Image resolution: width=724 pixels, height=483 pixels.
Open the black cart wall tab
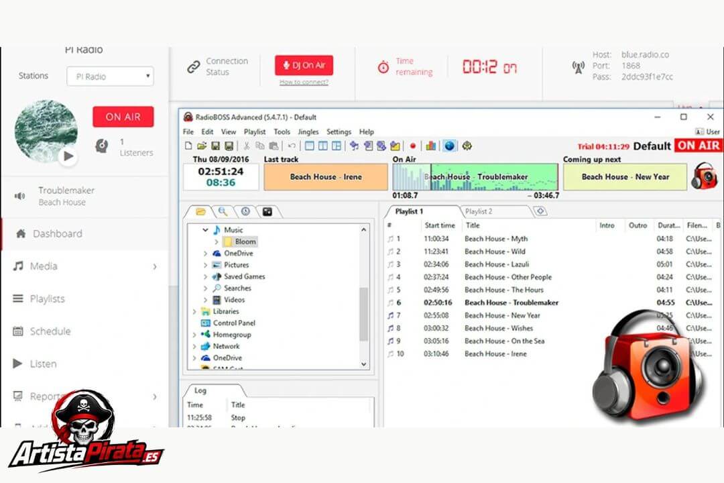click(267, 212)
